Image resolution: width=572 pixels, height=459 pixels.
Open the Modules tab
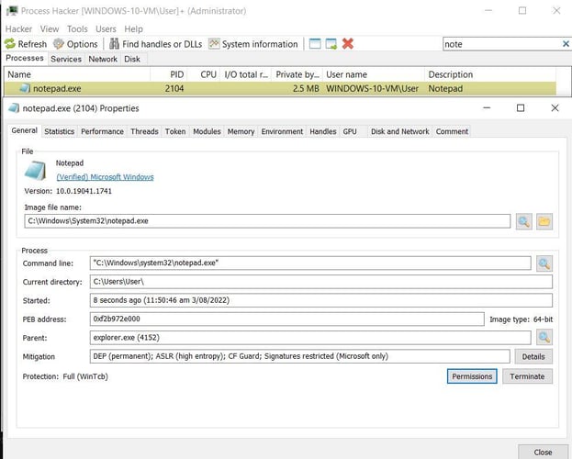click(207, 131)
